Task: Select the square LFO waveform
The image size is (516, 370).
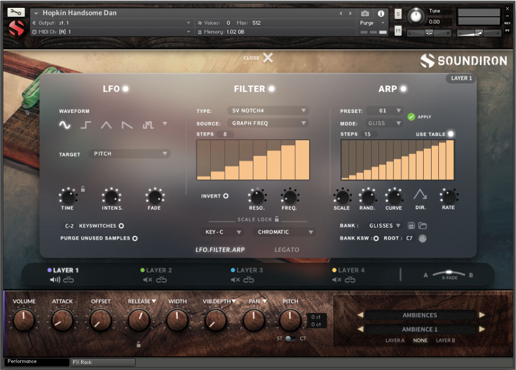Action: coord(85,125)
